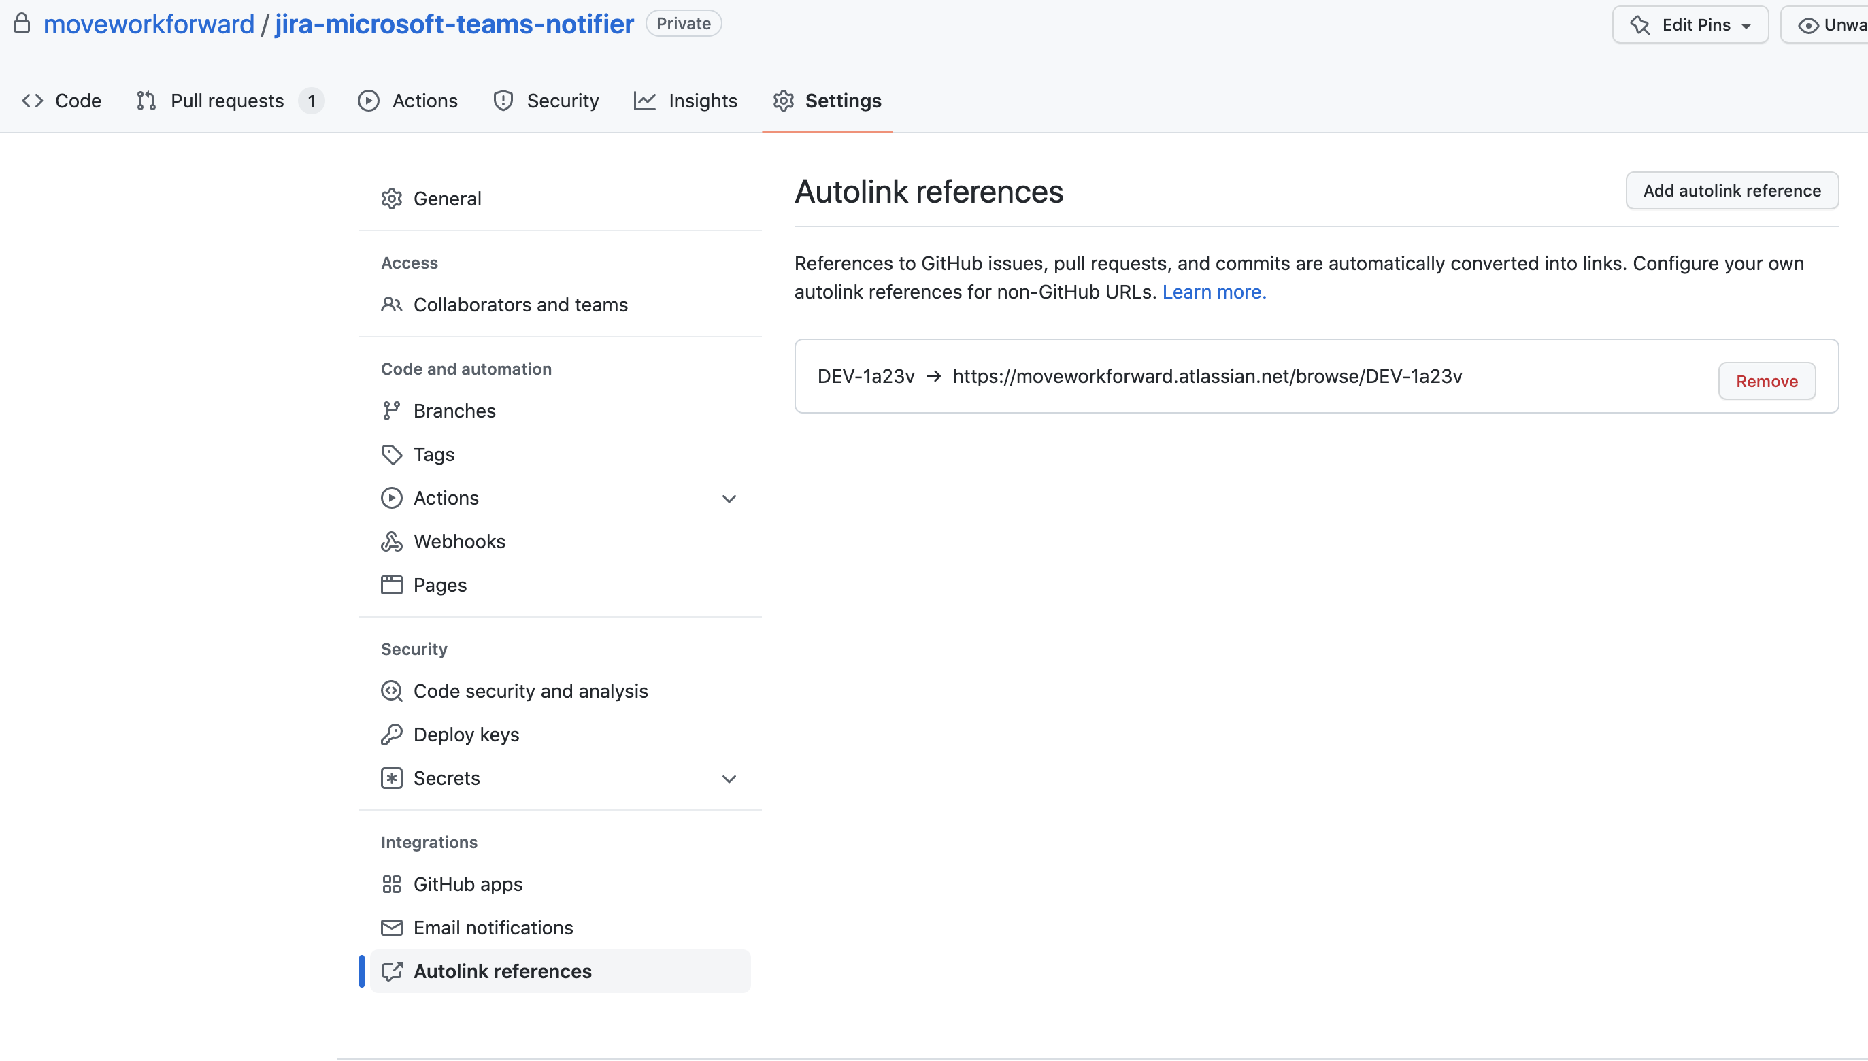This screenshot has width=1868, height=1061.
Task: Expand the Actions section in sidebar
Action: click(729, 499)
